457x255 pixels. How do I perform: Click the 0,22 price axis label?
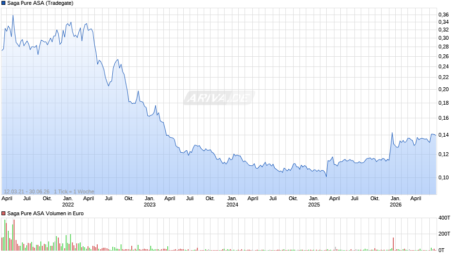(443, 77)
